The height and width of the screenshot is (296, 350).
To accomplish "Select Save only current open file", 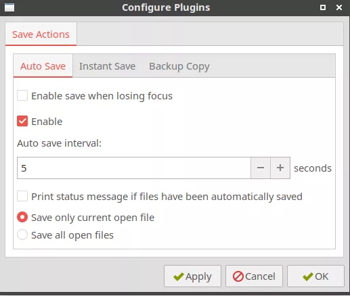I will tap(22, 217).
